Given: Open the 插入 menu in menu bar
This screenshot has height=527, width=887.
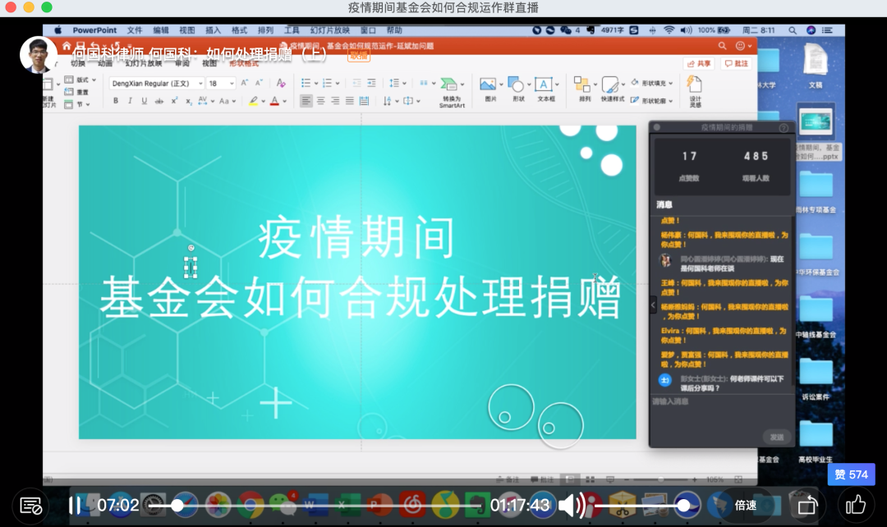Looking at the screenshot, I should [x=213, y=30].
